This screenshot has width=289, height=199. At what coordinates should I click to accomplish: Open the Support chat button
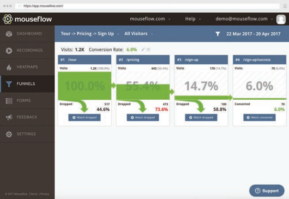267,191
